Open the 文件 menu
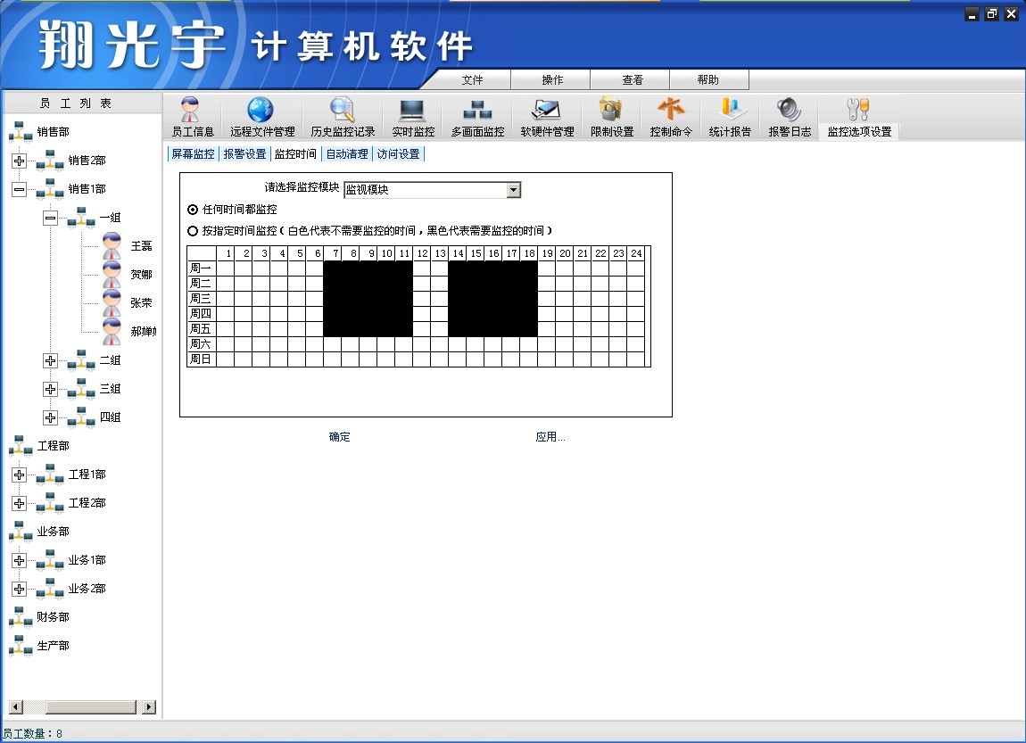Image resolution: width=1026 pixels, height=743 pixels. point(472,80)
